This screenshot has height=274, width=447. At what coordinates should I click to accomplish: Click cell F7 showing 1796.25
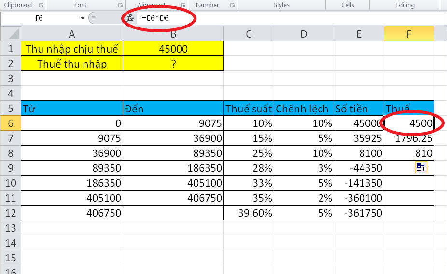tap(409, 138)
